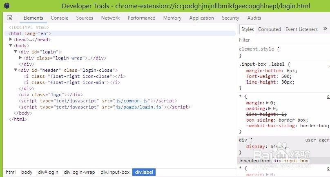This screenshot has width=330, height=177.
Task: Expand the padding shorthand triangle
Action: pos(270,108)
